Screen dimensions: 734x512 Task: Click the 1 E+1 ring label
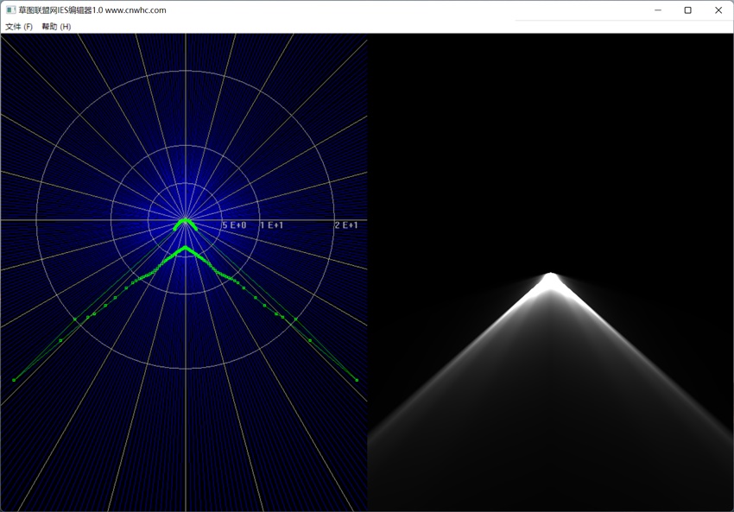pyautogui.click(x=271, y=225)
